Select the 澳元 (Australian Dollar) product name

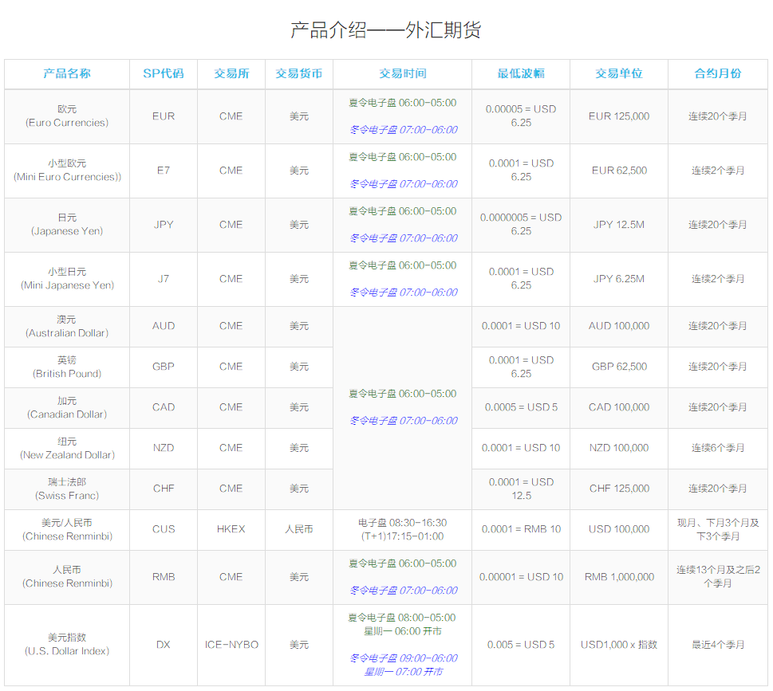(67, 326)
